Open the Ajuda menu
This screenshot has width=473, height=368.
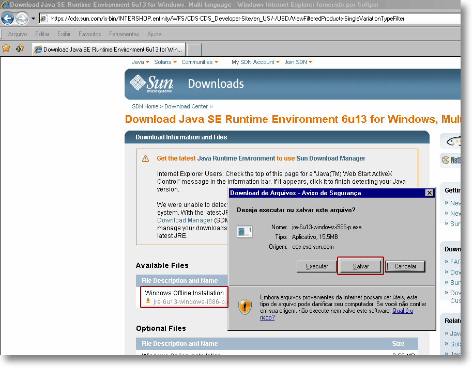point(154,34)
